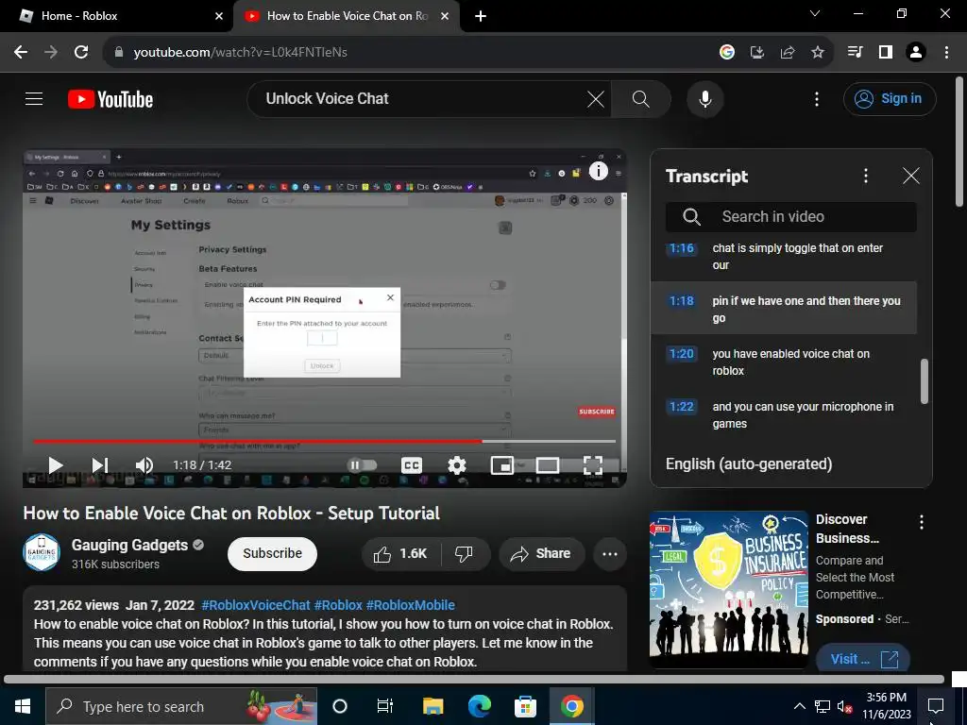Reload the current page
Viewport: 967px width, 725px height.
[x=81, y=53]
